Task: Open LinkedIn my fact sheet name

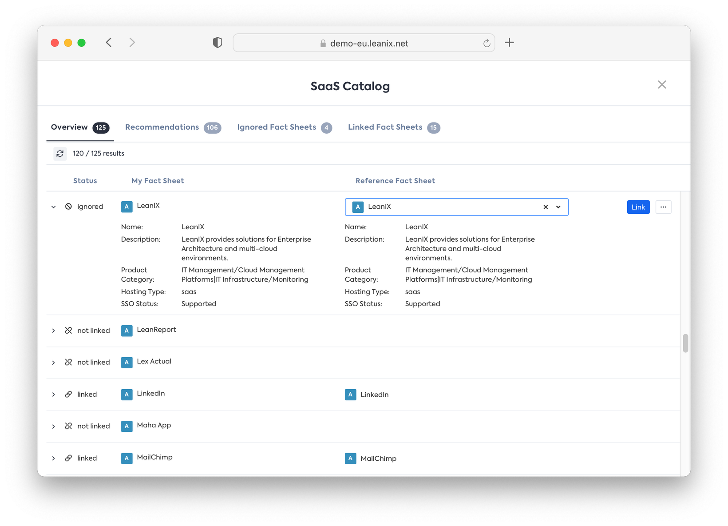Action: point(151,394)
